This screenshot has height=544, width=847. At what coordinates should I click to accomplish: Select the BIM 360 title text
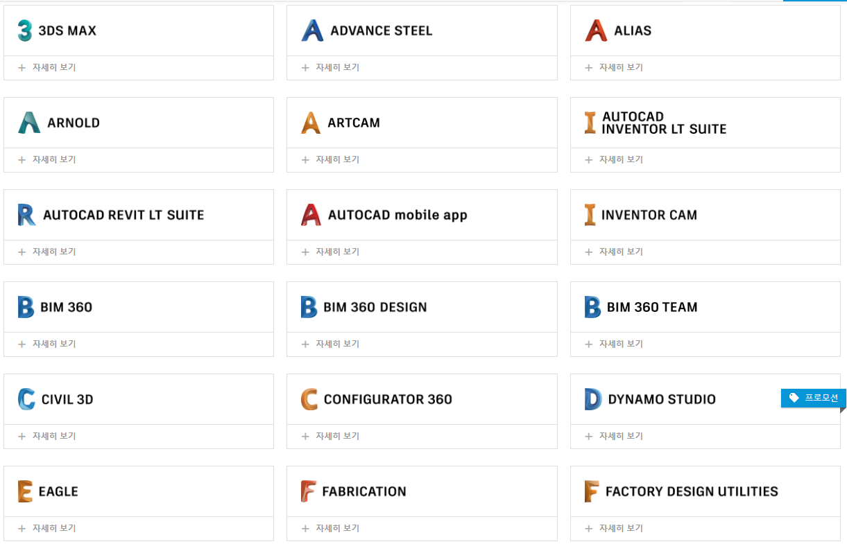click(x=66, y=307)
